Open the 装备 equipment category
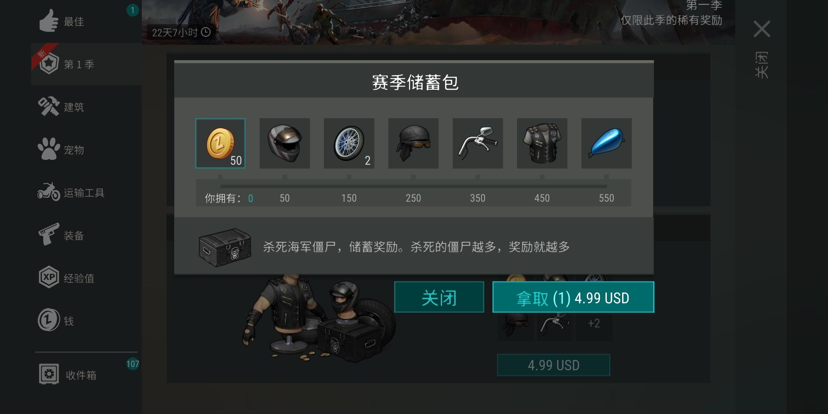The height and width of the screenshot is (414, 828). pyautogui.click(x=86, y=235)
